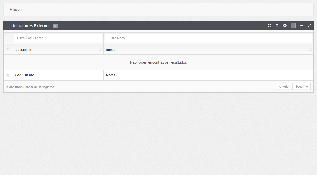
Task: Toggle the filter funnel icon
Action: [x=277, y=25]
